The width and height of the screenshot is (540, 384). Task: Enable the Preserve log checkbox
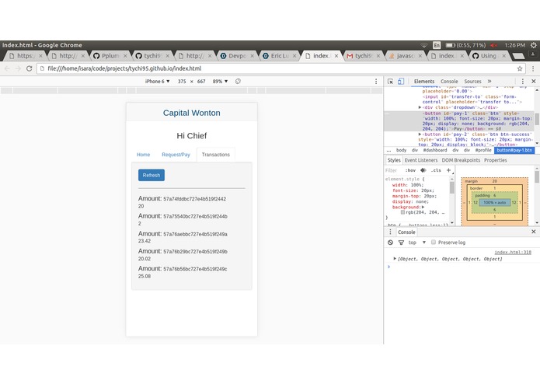point(434,243)
